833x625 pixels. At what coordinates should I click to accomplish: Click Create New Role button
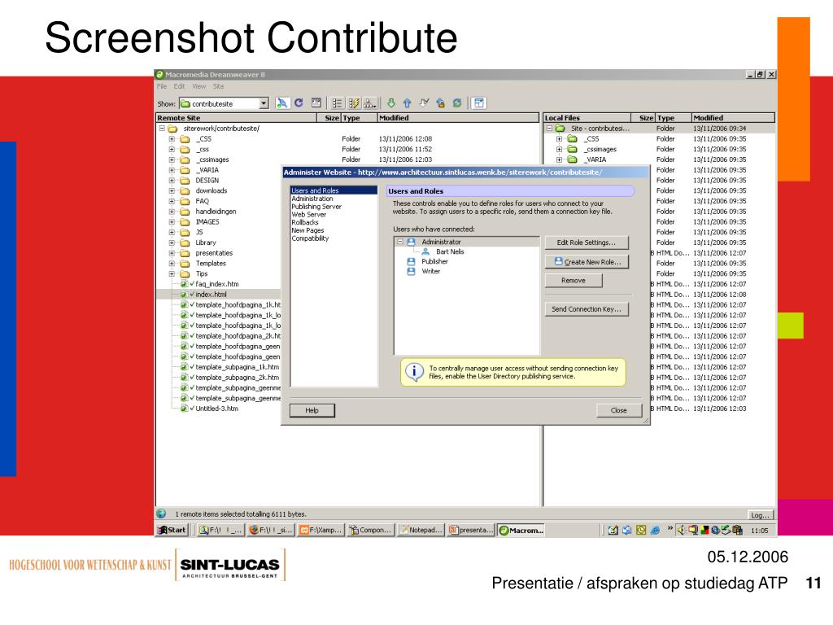click(x=587, y=262)
